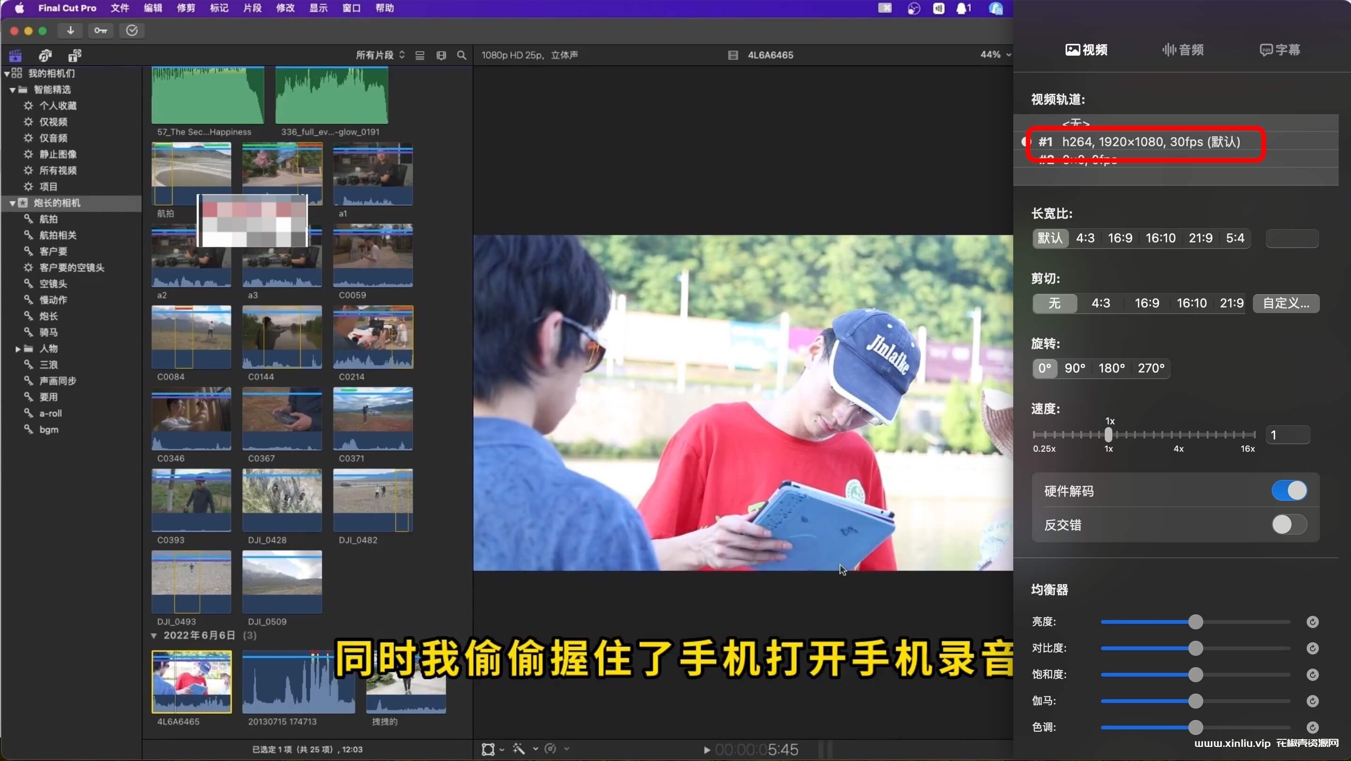Open clip appearance filmstrip options icon
Image resolution: width=1351 pixels, height=761 pixels.
click(441, 55)
